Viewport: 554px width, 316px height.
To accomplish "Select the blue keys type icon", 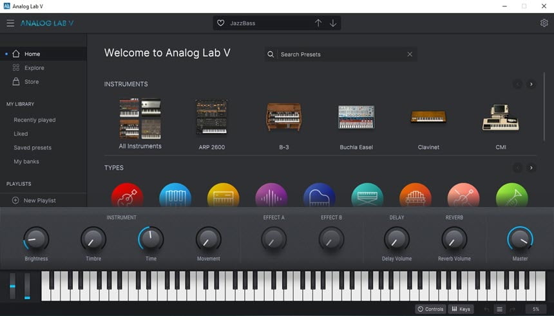I will 175,195.
